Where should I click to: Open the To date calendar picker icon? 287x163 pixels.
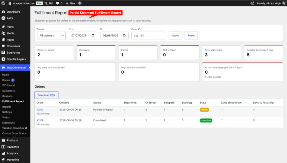pyautogui.click(x=124, y=35)
